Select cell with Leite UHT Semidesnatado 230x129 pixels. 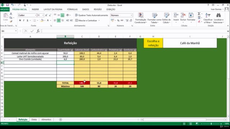pyautogui.click(x=30, y=57)
